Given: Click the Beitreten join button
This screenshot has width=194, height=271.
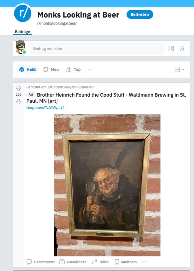Looking at the screenshot, I should (140, 15).
